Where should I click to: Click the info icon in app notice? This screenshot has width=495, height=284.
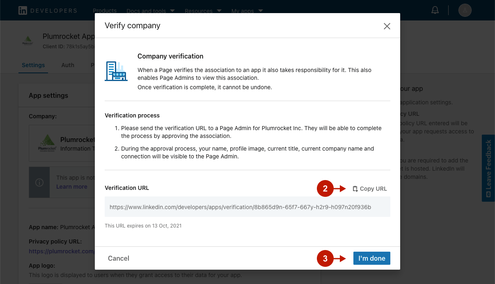(x=39, y=182)
